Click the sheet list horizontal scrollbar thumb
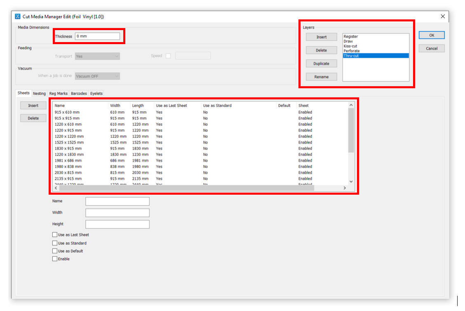The width and height of the screenshot is (465, 311). point(186,188)
